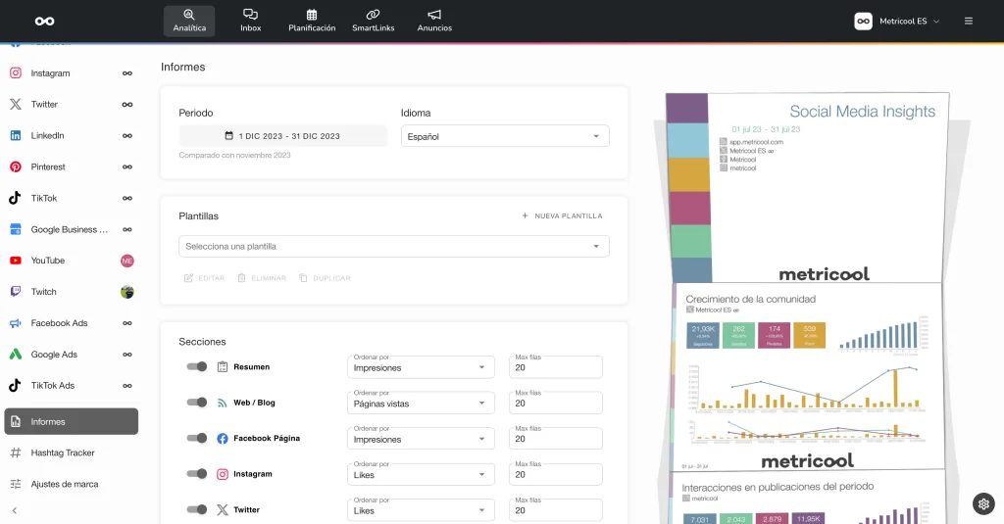The height and width of the screenshot is (524, 1004).
Task: Open Hashtag Tracker from the sidebar
Action: coord(63,453)
